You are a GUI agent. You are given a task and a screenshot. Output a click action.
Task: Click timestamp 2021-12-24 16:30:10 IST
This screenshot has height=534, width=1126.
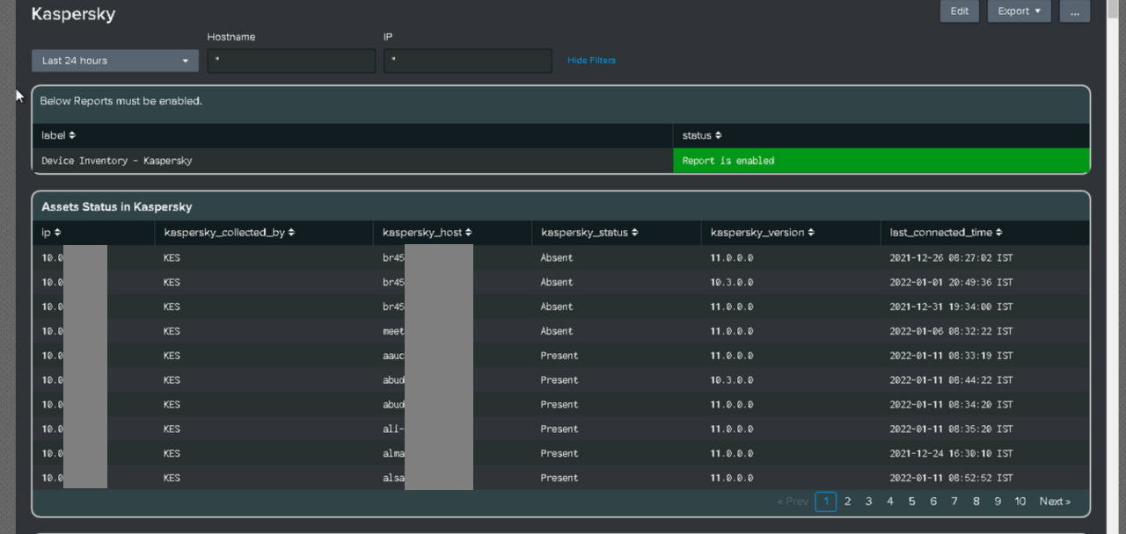click(x=951, y=453)
